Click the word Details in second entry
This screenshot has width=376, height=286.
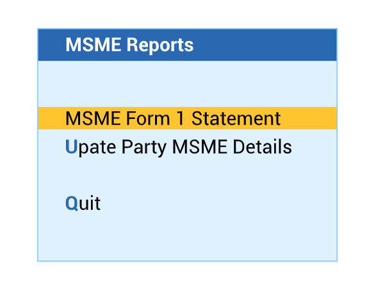pyautogui.click(x=263, y=147)
